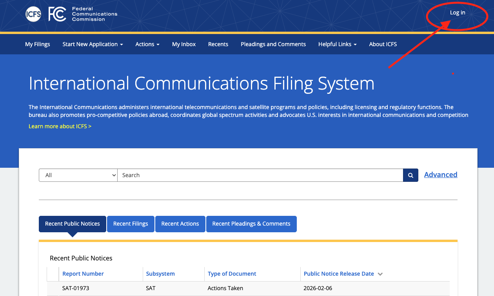494x296 pixels.
Task: Go to Recents in navigation bar
Action: coord(218,44)
